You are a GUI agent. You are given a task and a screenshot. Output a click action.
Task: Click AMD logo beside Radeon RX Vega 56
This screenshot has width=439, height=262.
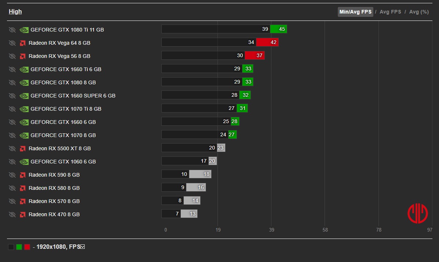coord(23,56)
